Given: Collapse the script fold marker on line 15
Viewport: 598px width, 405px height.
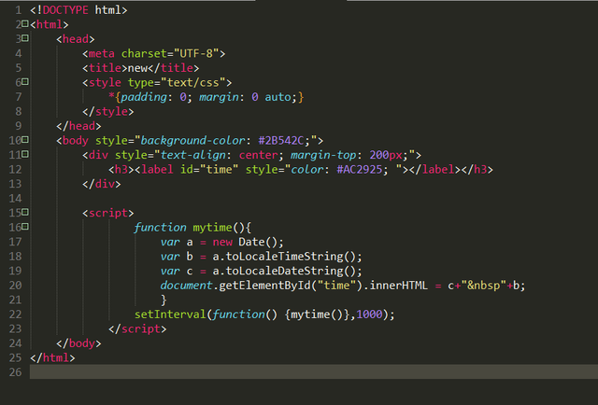Looking at the screenshot, I should click(x=25, y=212).
